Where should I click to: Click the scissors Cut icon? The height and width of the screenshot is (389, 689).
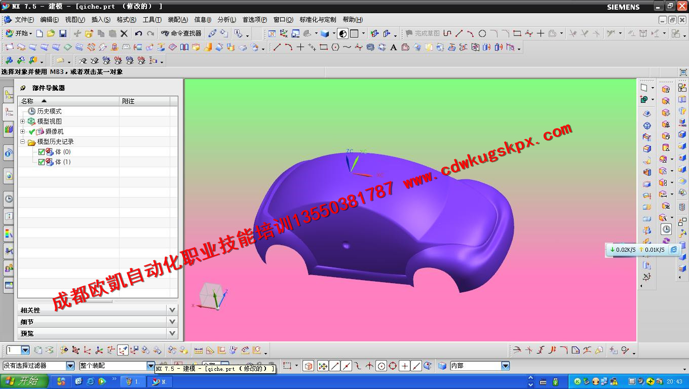[77, 33]
